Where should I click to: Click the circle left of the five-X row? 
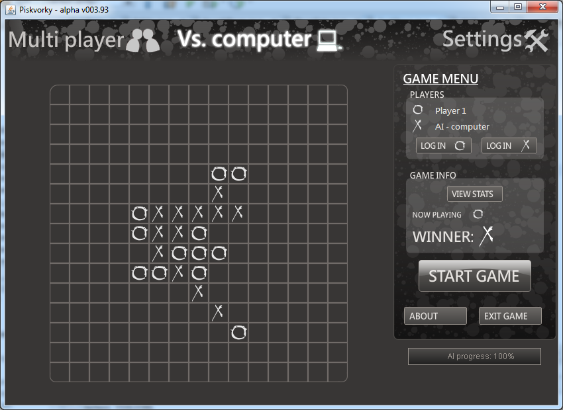pyautogui.click(x=139, y=214)
